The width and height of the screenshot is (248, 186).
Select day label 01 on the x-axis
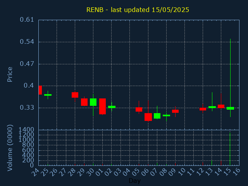pyautogui.click(x=99, y=172)
